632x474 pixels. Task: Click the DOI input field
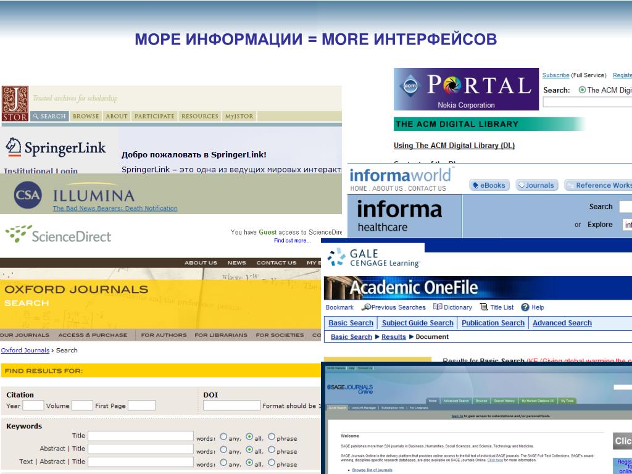point(231,405)
